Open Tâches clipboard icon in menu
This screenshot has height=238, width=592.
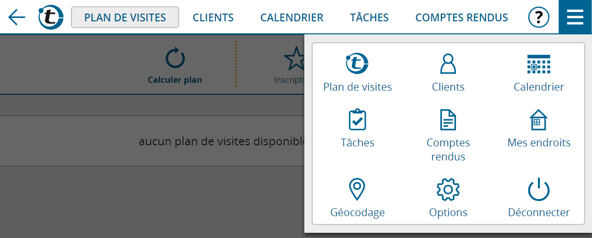(x=357, y=120)
